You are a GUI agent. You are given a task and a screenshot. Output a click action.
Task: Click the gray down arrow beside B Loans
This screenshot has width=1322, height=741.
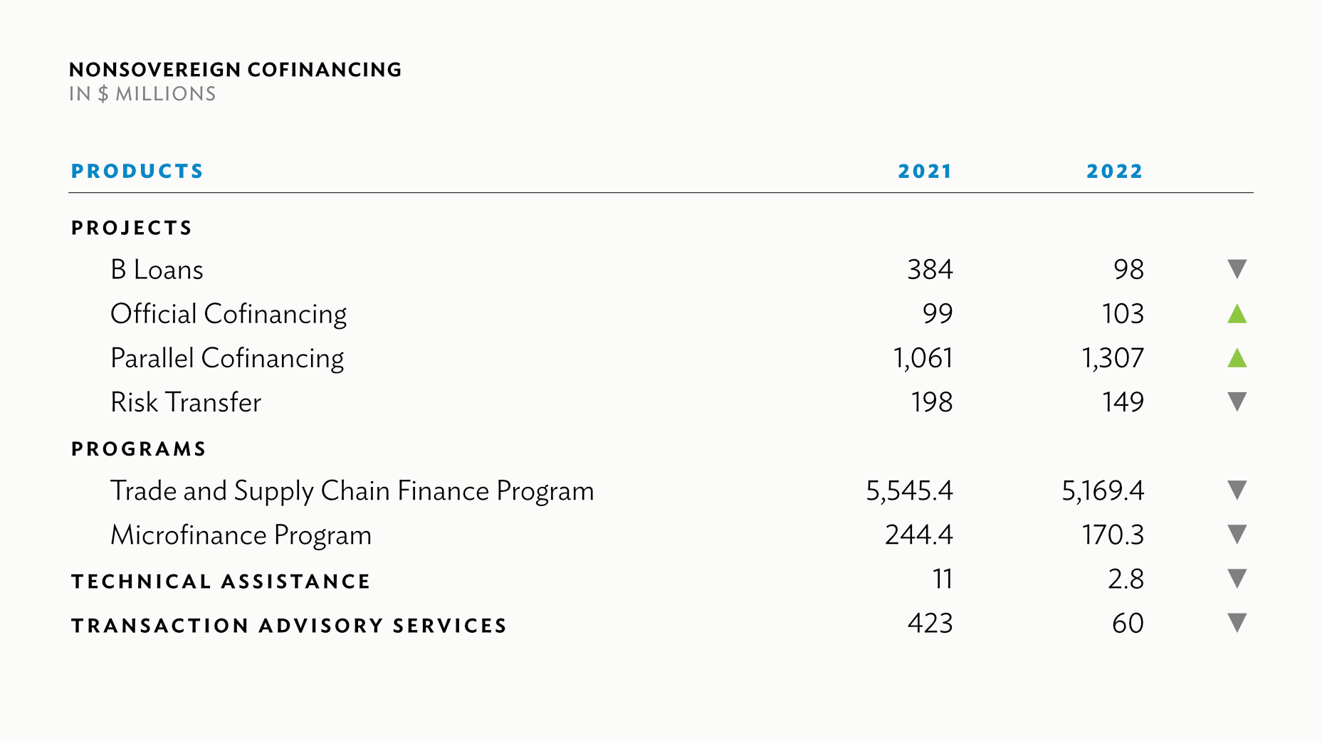coord(1237,269)
